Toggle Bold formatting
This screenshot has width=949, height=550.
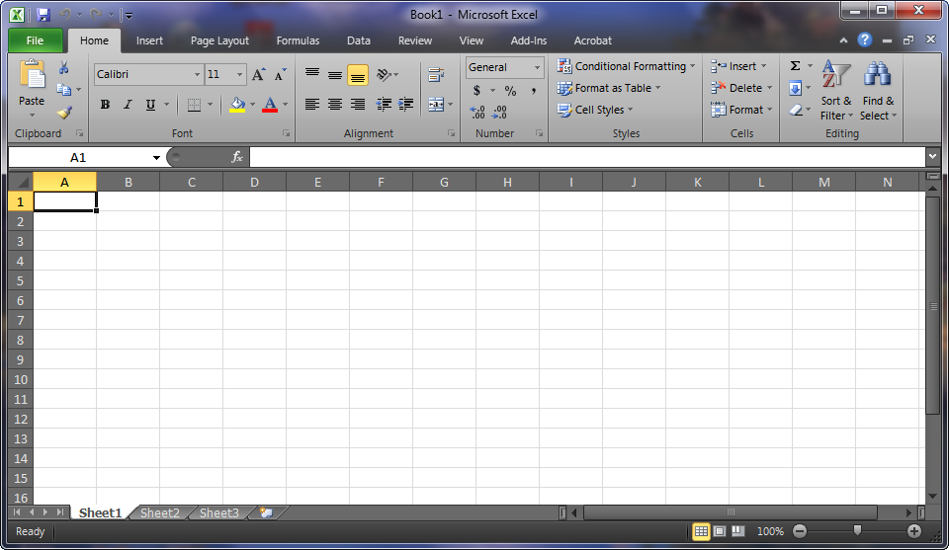pos(105,105)
